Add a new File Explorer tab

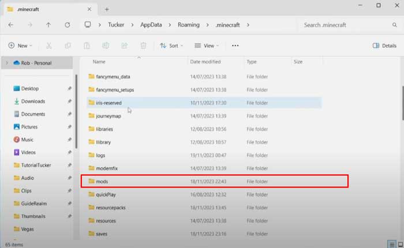(x=107, y=9)
